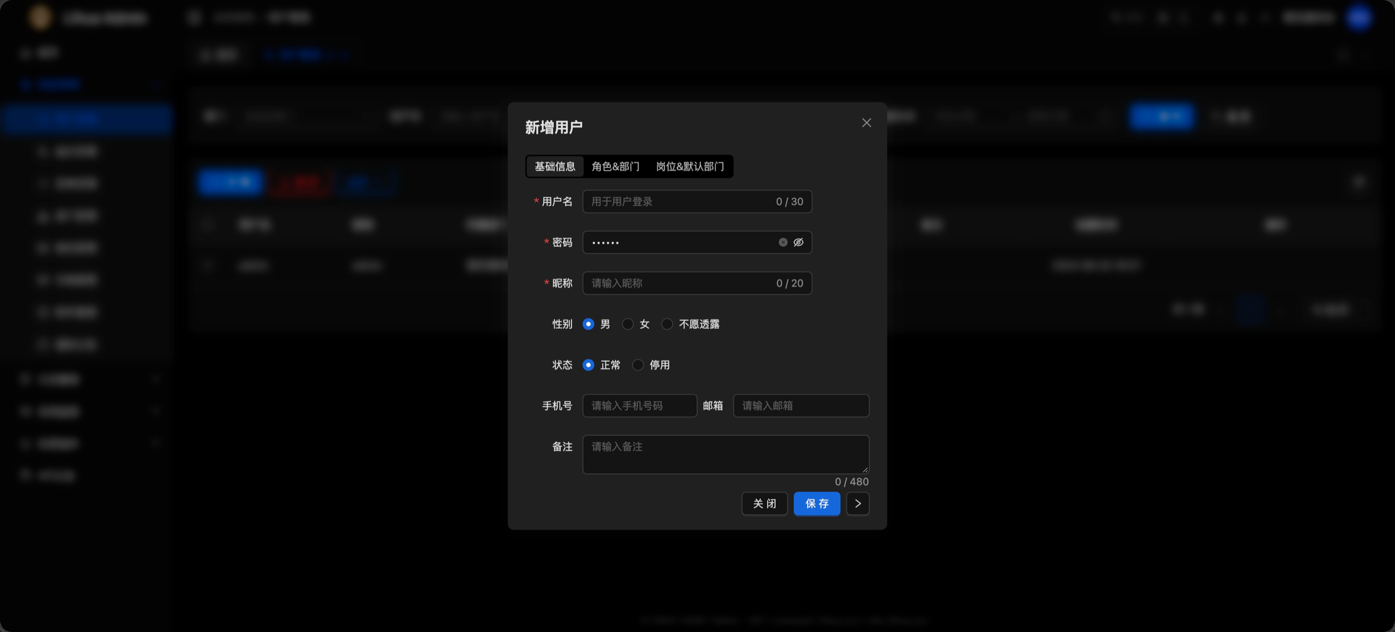This screenshot has width=1395, height=632.
Task: Clear the password field with clear icon
Action: [x=783, y=242]
